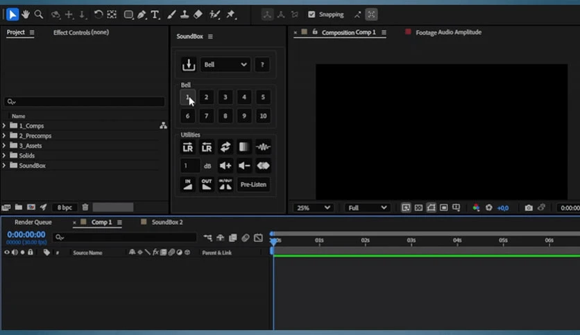Screen dimensions: 580x335
Task: Click the Project panel search field
Action: coord(85,102)
